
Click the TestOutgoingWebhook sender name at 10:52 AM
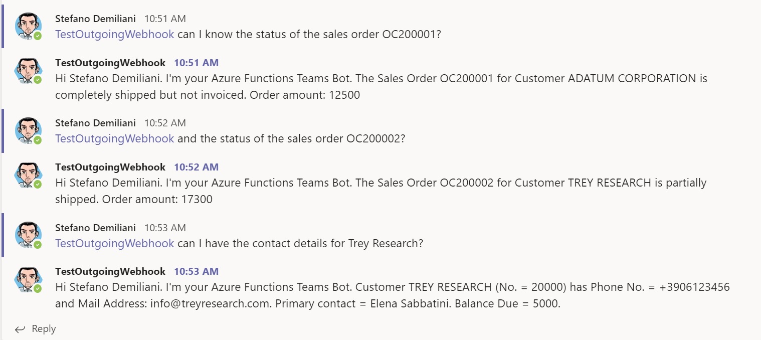110,167
